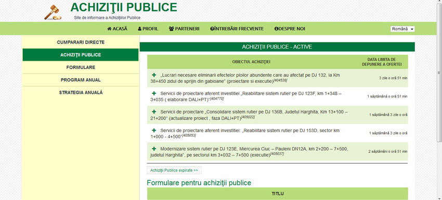Open PROGRAM ANUAL sidebar section
442x200 pixels.
(x=81, y=80)
